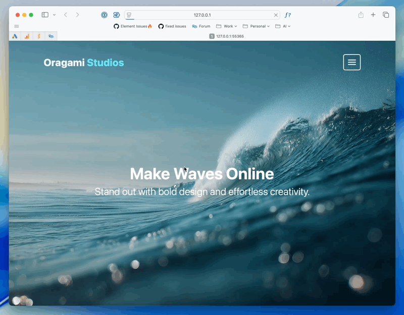
Task: Open the 1Password extension icon
Action: [x=104, y=15]
